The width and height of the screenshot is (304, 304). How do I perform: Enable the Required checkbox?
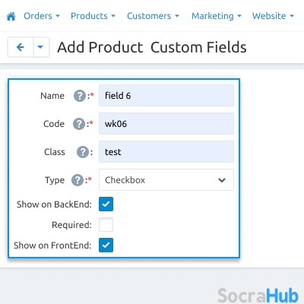(x=106, y=225)
